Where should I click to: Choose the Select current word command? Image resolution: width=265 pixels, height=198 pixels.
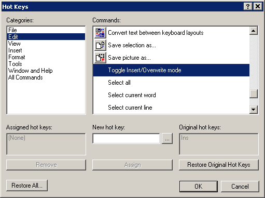point(171,95)
